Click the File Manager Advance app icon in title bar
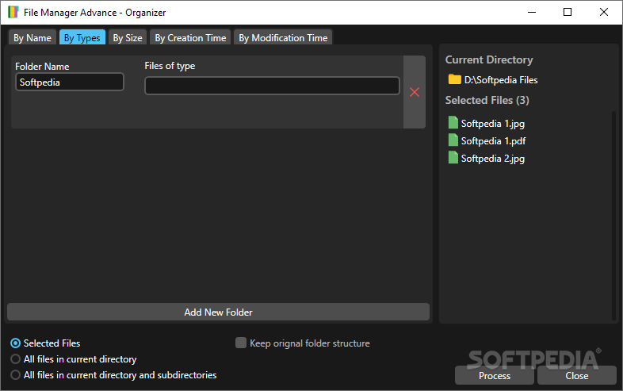Viewport: 623px width, 391px height. click(13, 13)
